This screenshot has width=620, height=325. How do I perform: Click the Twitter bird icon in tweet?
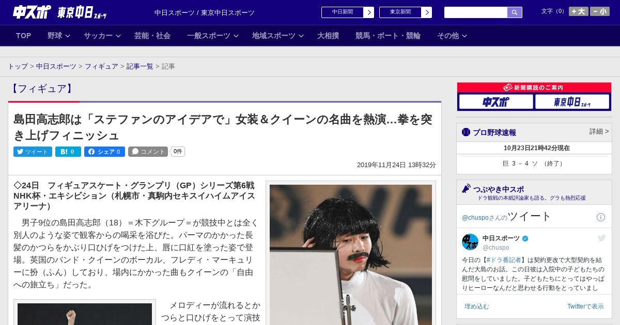click(x=601, y=238)
